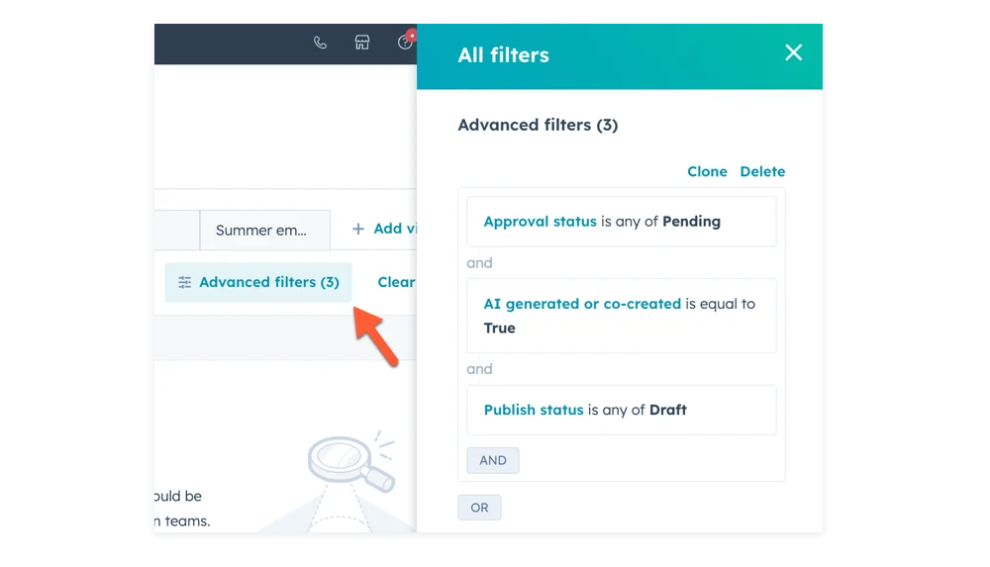
Task: Click the help question mark icon
Action: pos(404,43)
